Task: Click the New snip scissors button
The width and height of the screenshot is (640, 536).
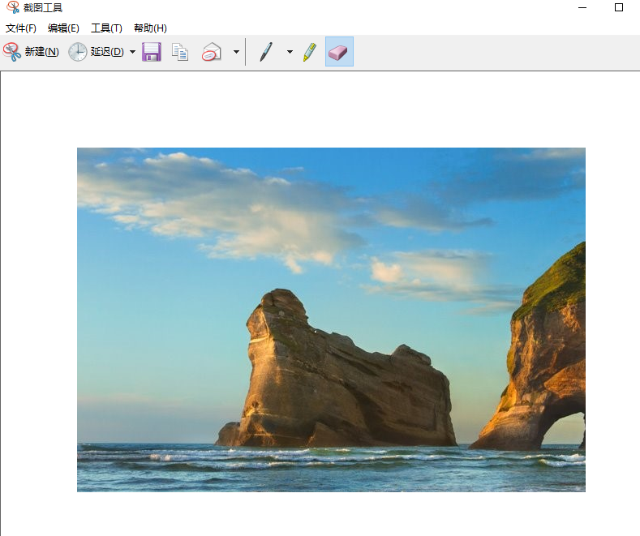Action: 31,52
